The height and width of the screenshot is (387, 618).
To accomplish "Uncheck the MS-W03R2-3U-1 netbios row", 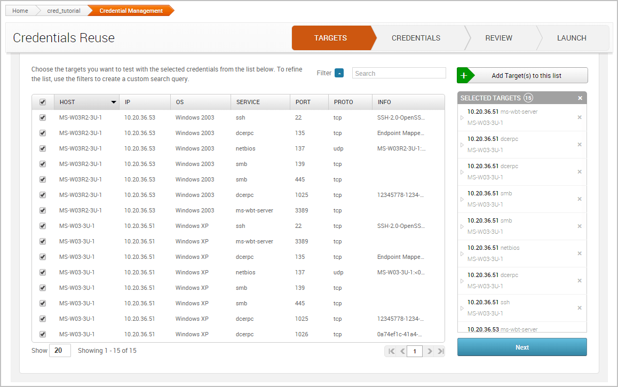I will pyautogui.click(x=43, y=148).
